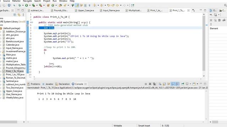227x127 pixels.
Task: Open the Window menu
Action: (x=63, y=1)
